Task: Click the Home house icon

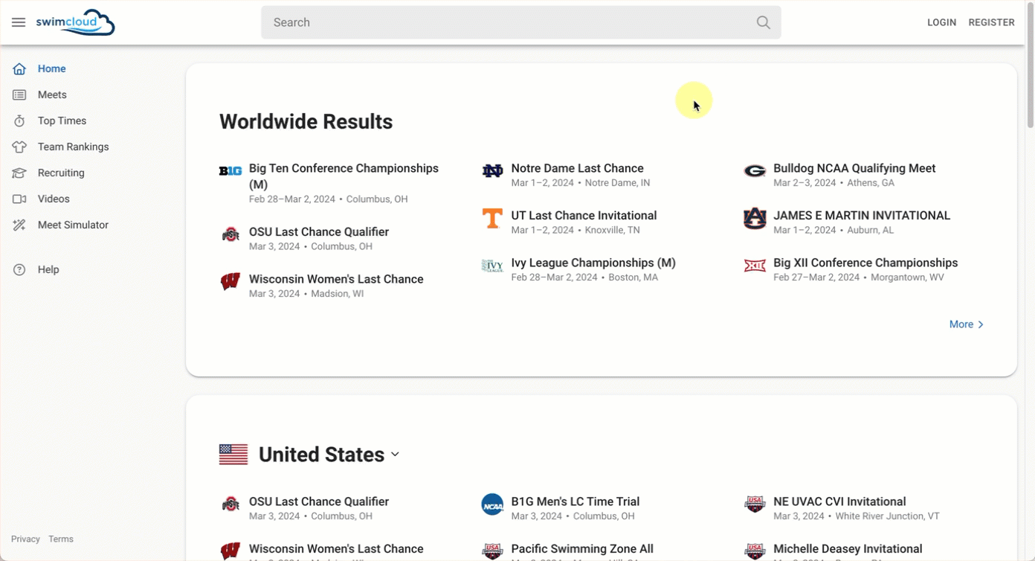Action: click(x=19, y=68)
